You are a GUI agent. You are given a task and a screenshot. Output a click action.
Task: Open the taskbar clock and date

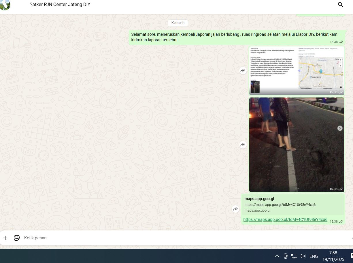[x=333, y=256]
